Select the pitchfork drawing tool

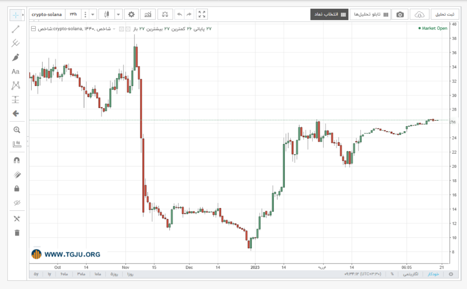point(16,43)
